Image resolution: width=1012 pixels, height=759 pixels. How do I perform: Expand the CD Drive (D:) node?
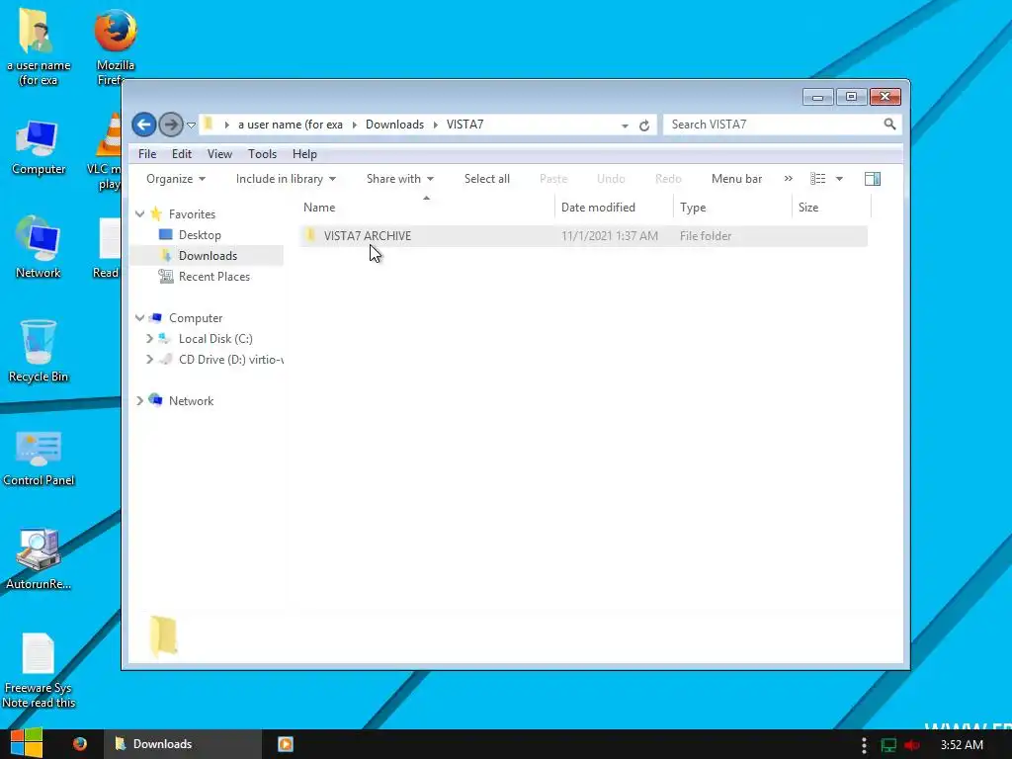tap(150, 359)
